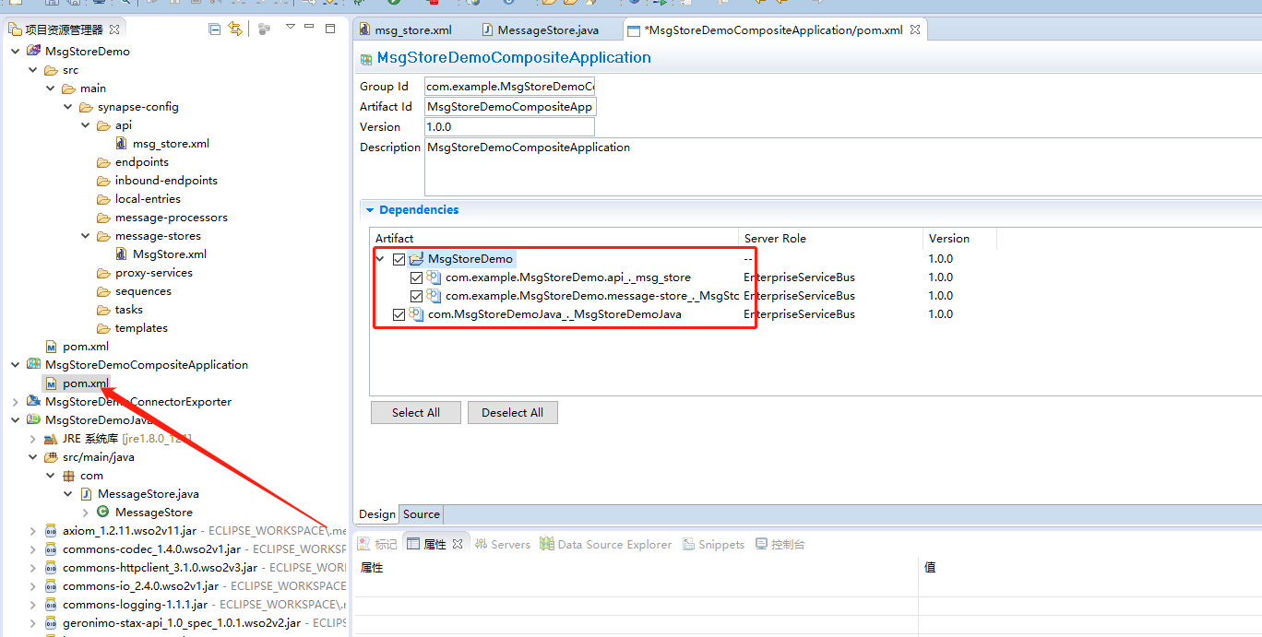This screenshot has width=1262, height=637.
Task: Click the MsgStoreDemoCompositeApplication project icon
Action: (34, 365)
